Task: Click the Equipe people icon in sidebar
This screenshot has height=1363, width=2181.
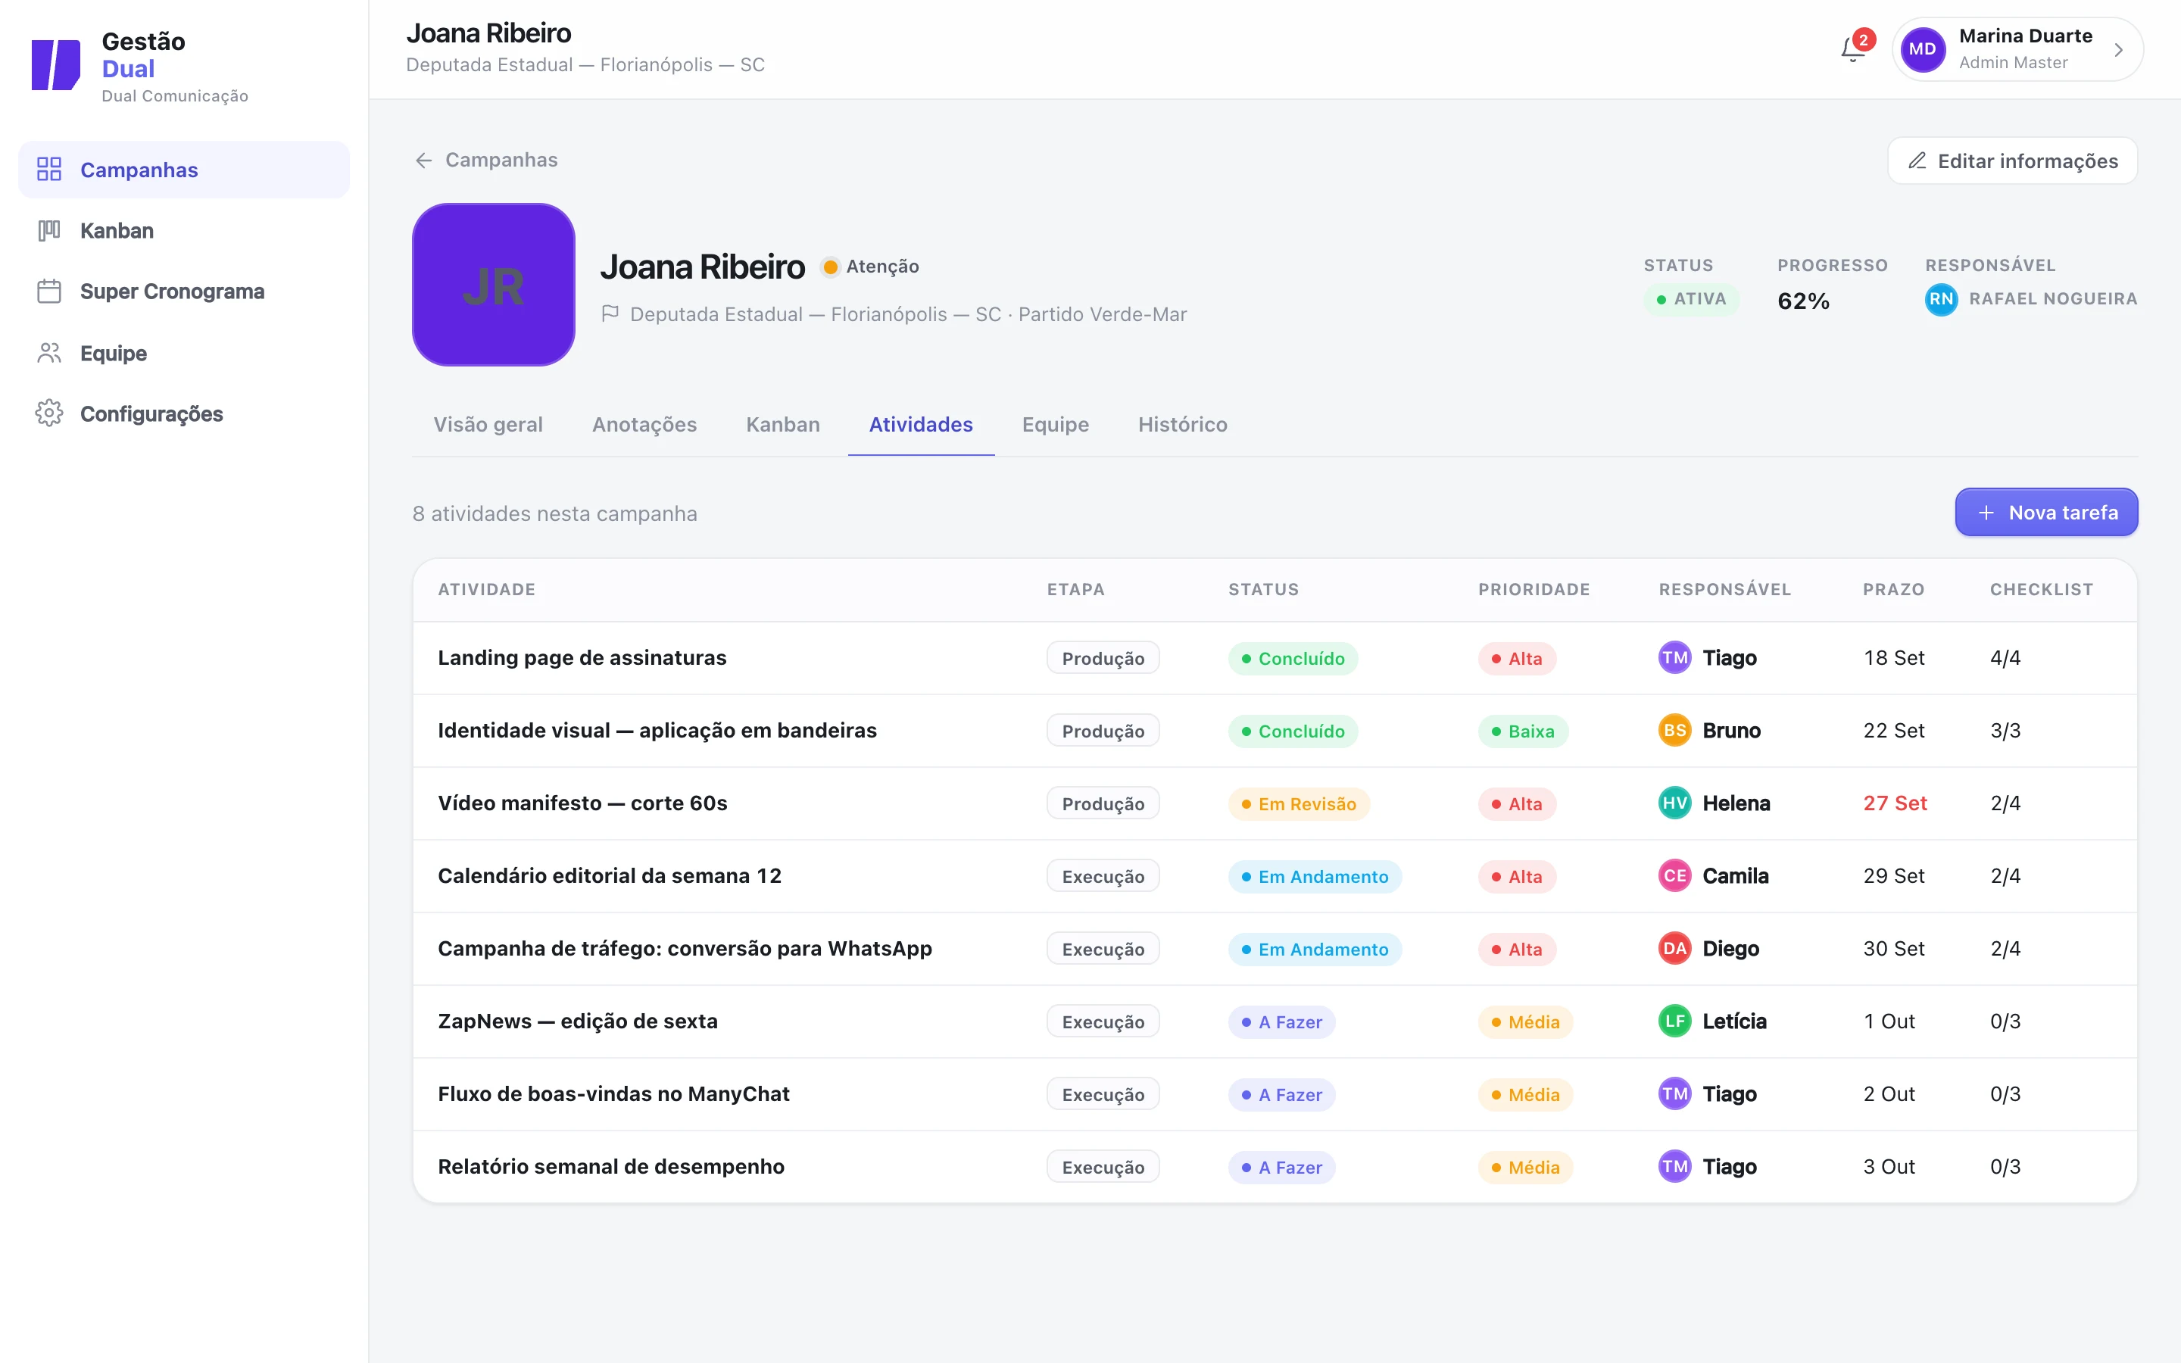Action: point(48,352)
